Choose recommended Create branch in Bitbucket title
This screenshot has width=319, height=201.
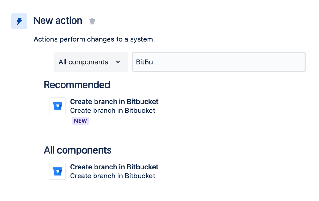(x=114, y=102)
